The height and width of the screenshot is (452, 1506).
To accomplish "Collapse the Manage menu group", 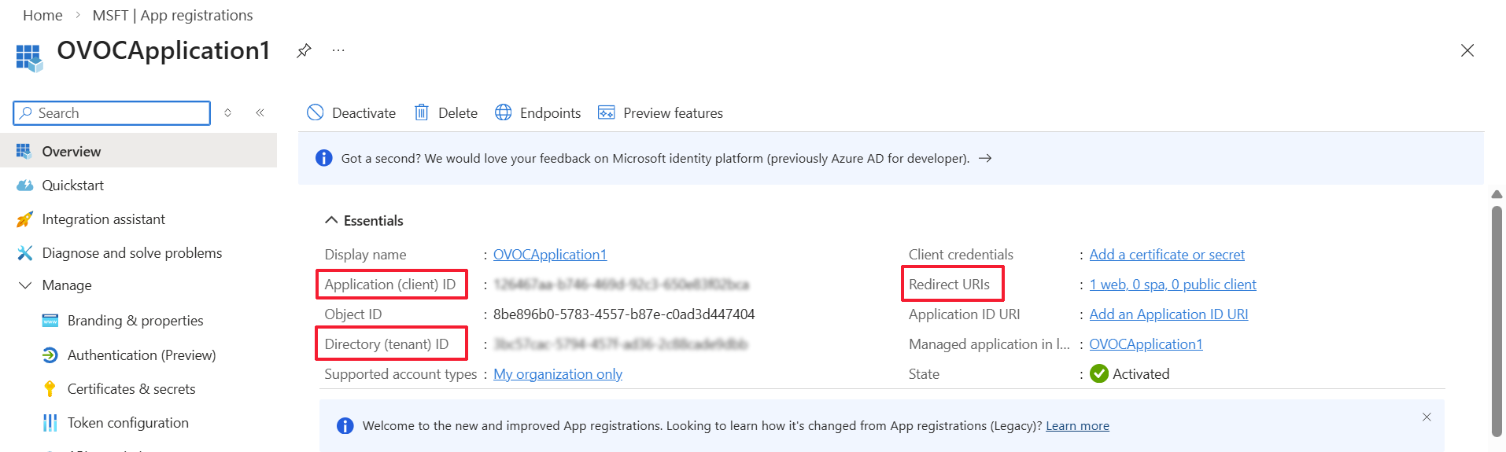I will pos(25,285).
